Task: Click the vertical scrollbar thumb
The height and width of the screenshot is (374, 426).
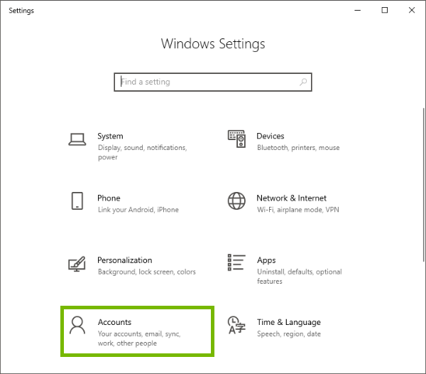Action: click(424, 185)
